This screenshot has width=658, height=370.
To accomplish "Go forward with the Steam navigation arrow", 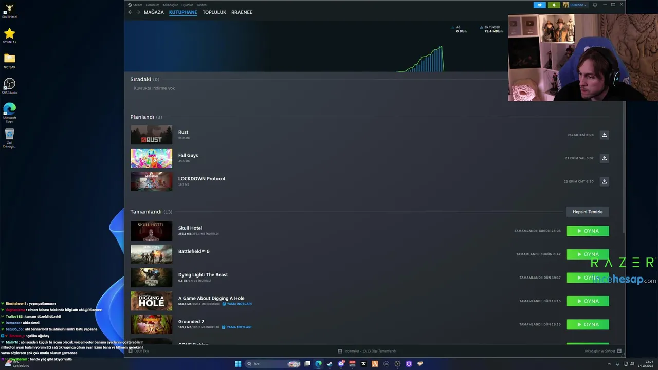I will click(138, 12).
